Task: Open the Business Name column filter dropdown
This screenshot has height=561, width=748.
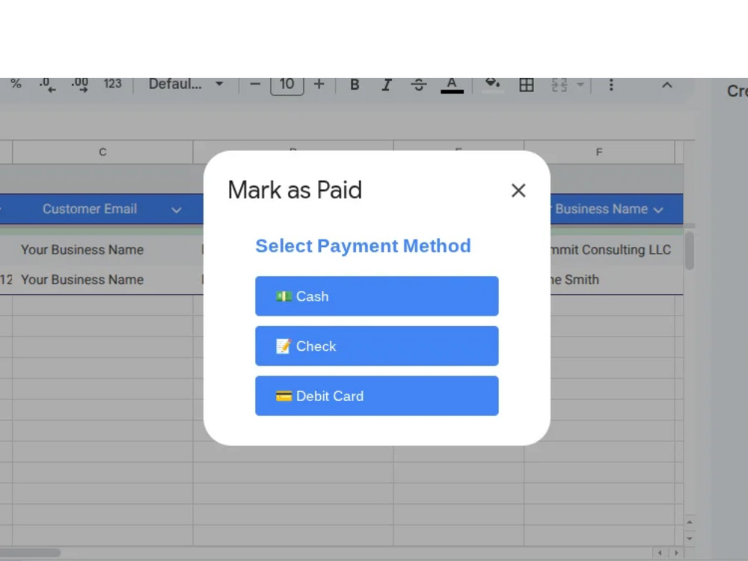Action: 658,210
